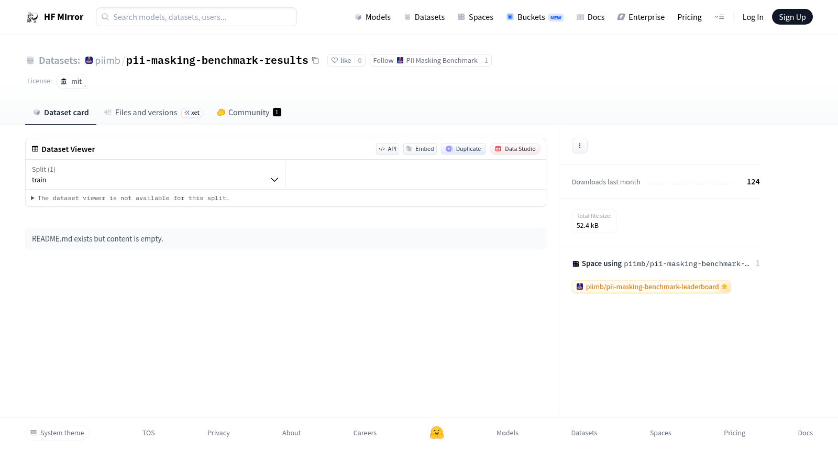The height and width of the screenshot is (451, 838).
Task: Open Pricing in the footer
Action: [734, 433]
